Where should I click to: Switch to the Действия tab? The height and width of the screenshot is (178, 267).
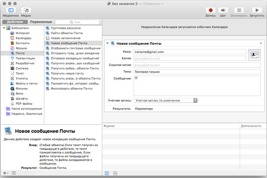[x=15, y=22]
